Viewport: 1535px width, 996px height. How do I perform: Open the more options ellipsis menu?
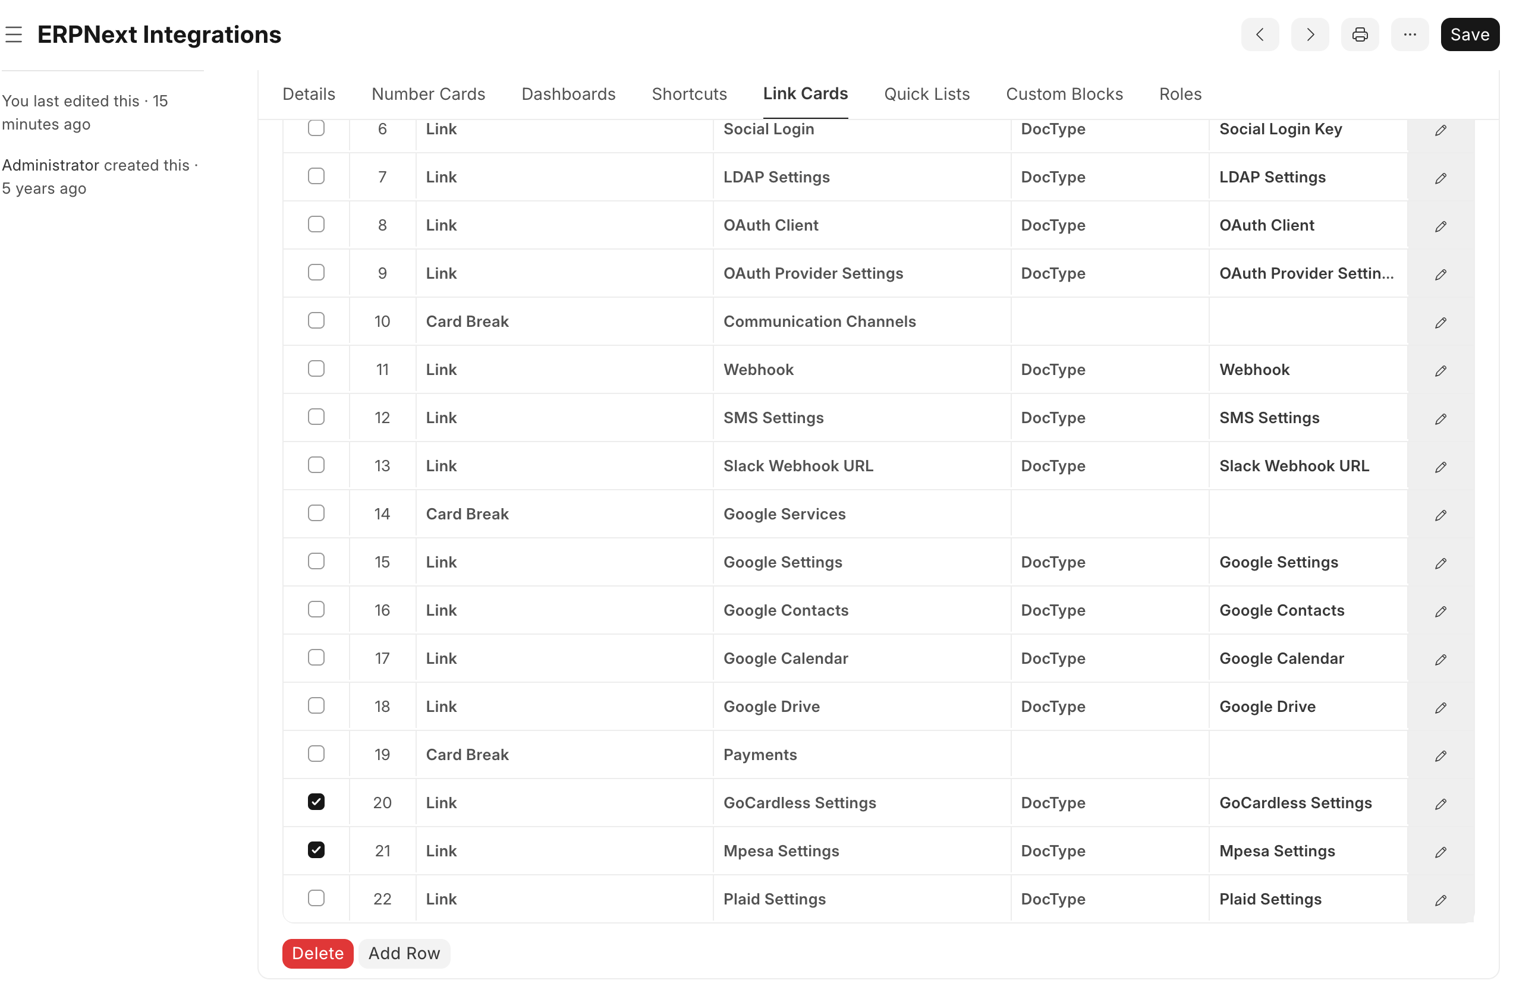pos(1410,34)
